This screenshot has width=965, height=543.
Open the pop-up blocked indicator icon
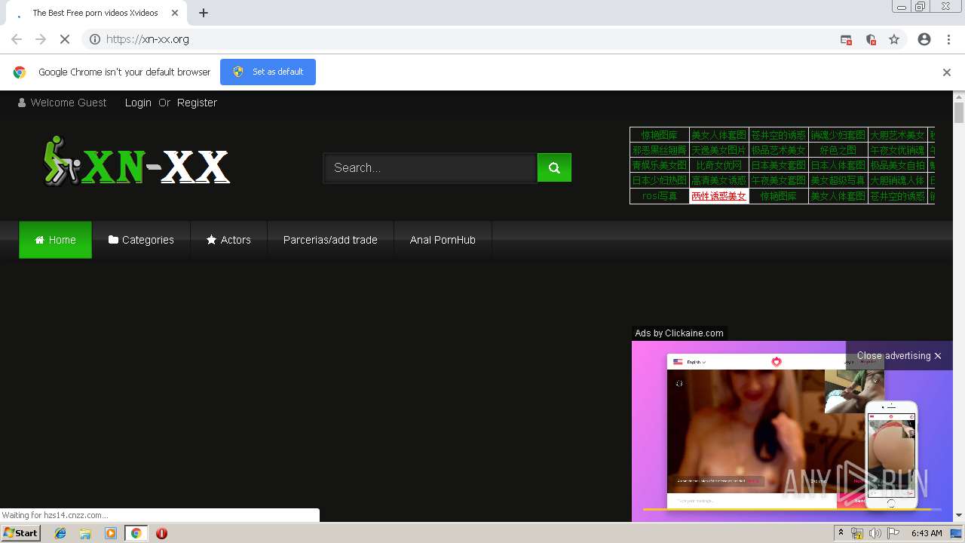846,39
